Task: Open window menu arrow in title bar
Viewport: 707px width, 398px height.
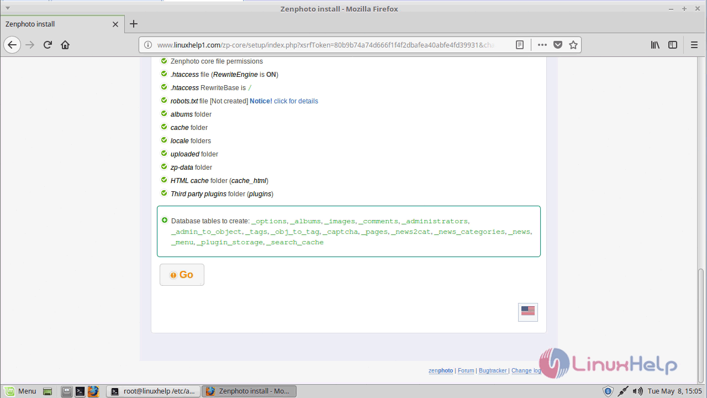Action: [7, 8]
